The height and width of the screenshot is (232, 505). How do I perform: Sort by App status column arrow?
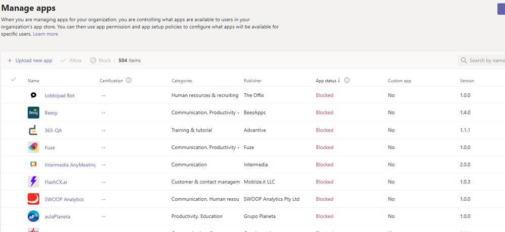[339, 80]
